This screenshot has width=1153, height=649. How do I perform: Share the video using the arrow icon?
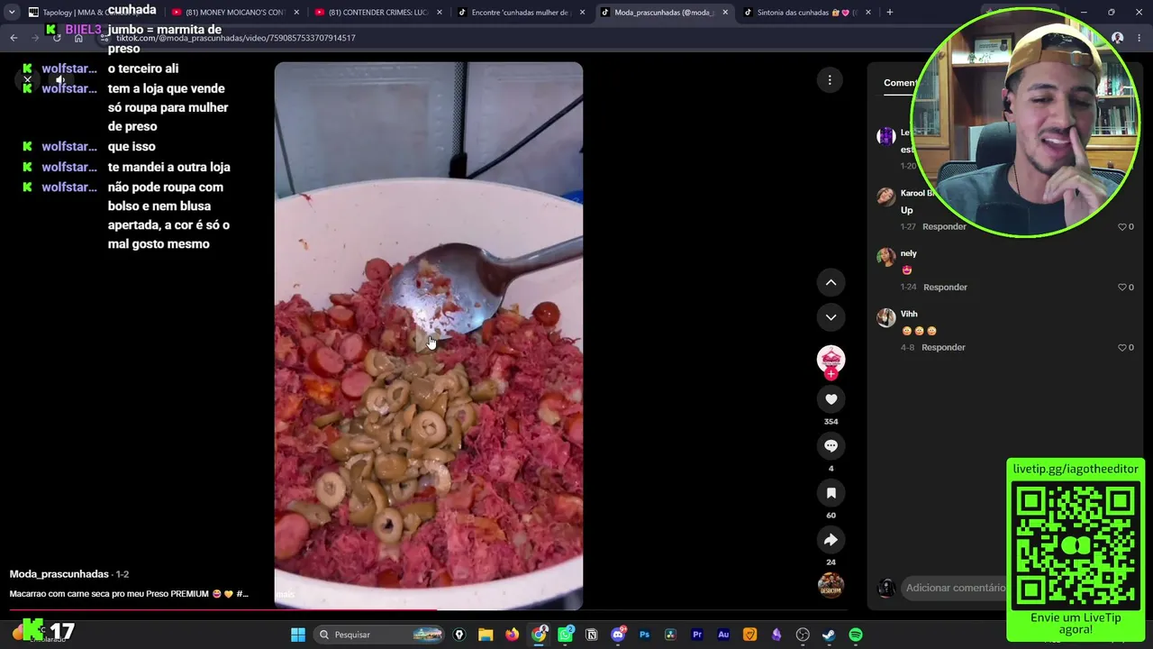[831, 540]
